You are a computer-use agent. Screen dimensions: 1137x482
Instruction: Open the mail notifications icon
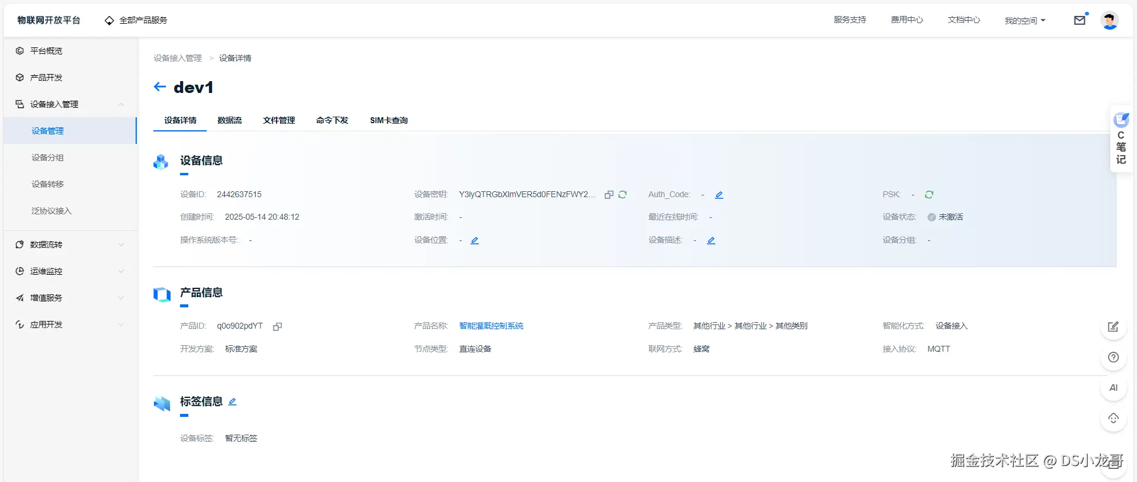[1080, 20]
